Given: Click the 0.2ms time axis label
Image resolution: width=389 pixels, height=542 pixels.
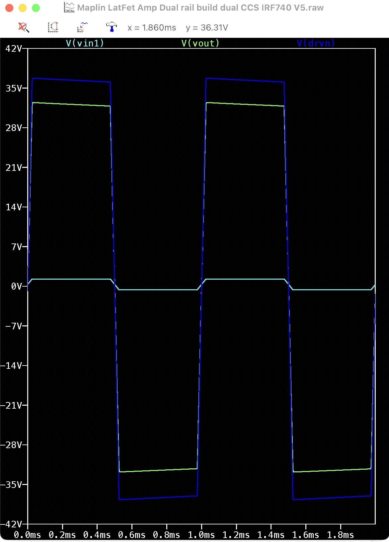Looking at the screenshot, I should [x=62, y=535].
